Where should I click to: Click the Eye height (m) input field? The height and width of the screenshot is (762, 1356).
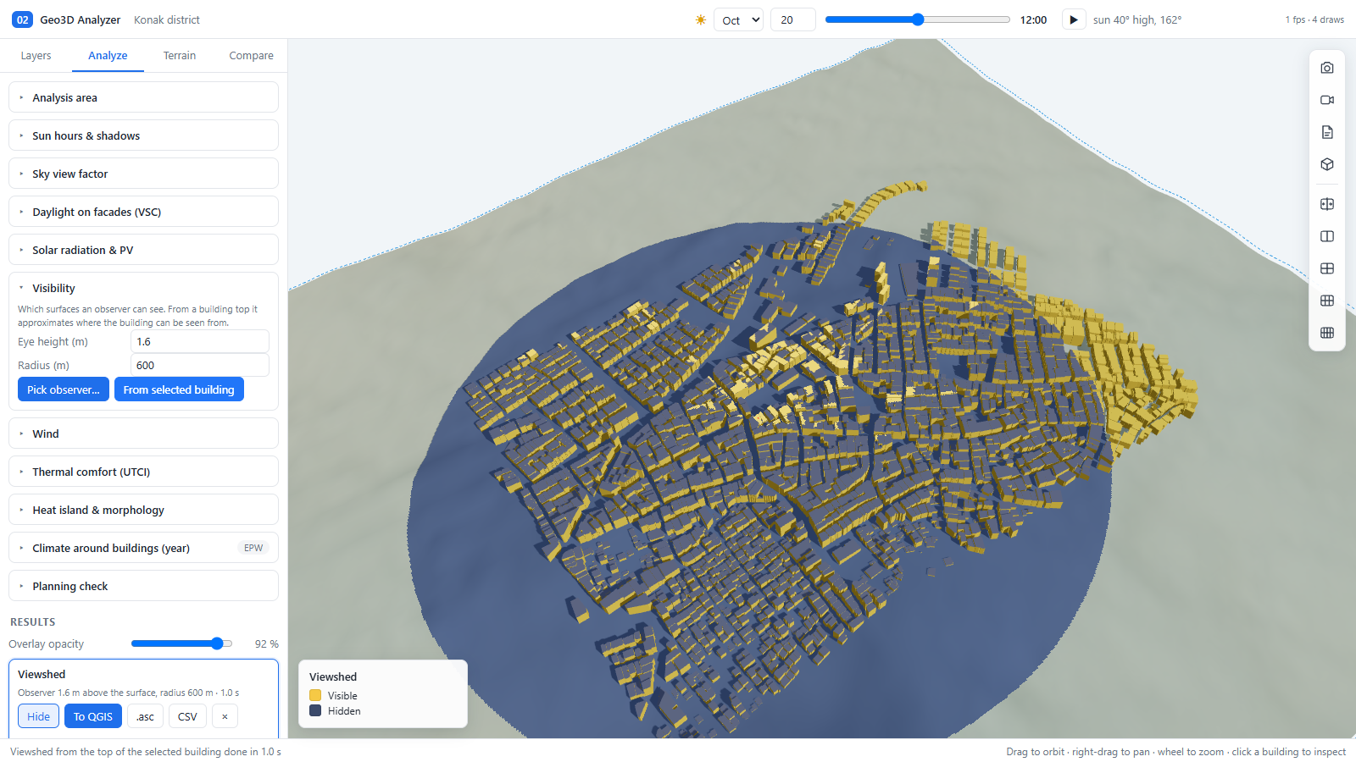pyautogui.click(x=200, y=342)
